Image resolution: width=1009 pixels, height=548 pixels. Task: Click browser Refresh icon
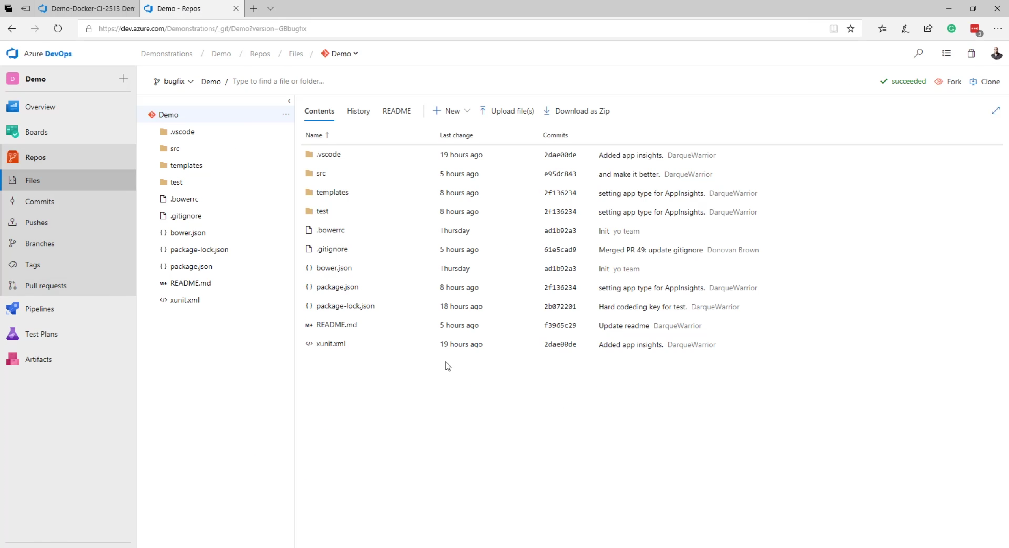click(58, 28)
